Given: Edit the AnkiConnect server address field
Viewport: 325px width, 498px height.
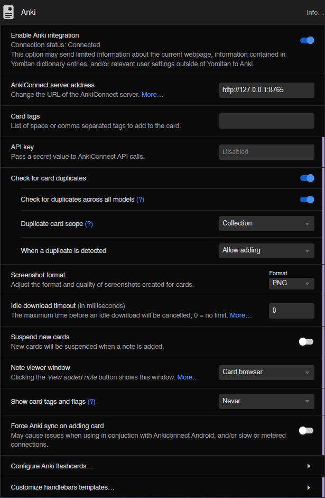Looking at the screenshot, I should [267, 90].
